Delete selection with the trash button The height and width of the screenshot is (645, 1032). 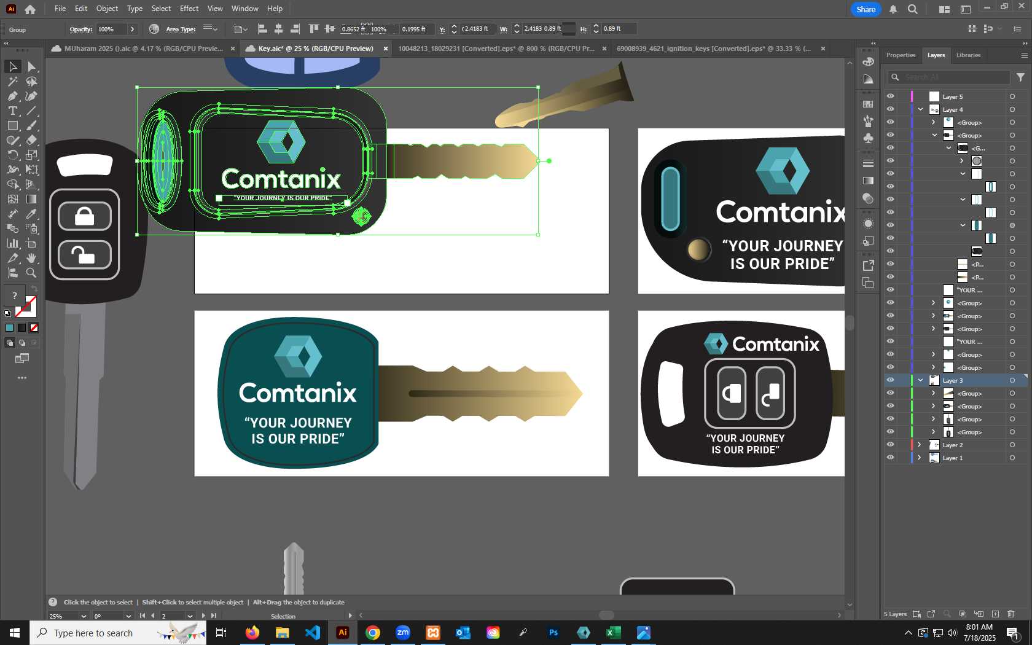coord(1011,614)
